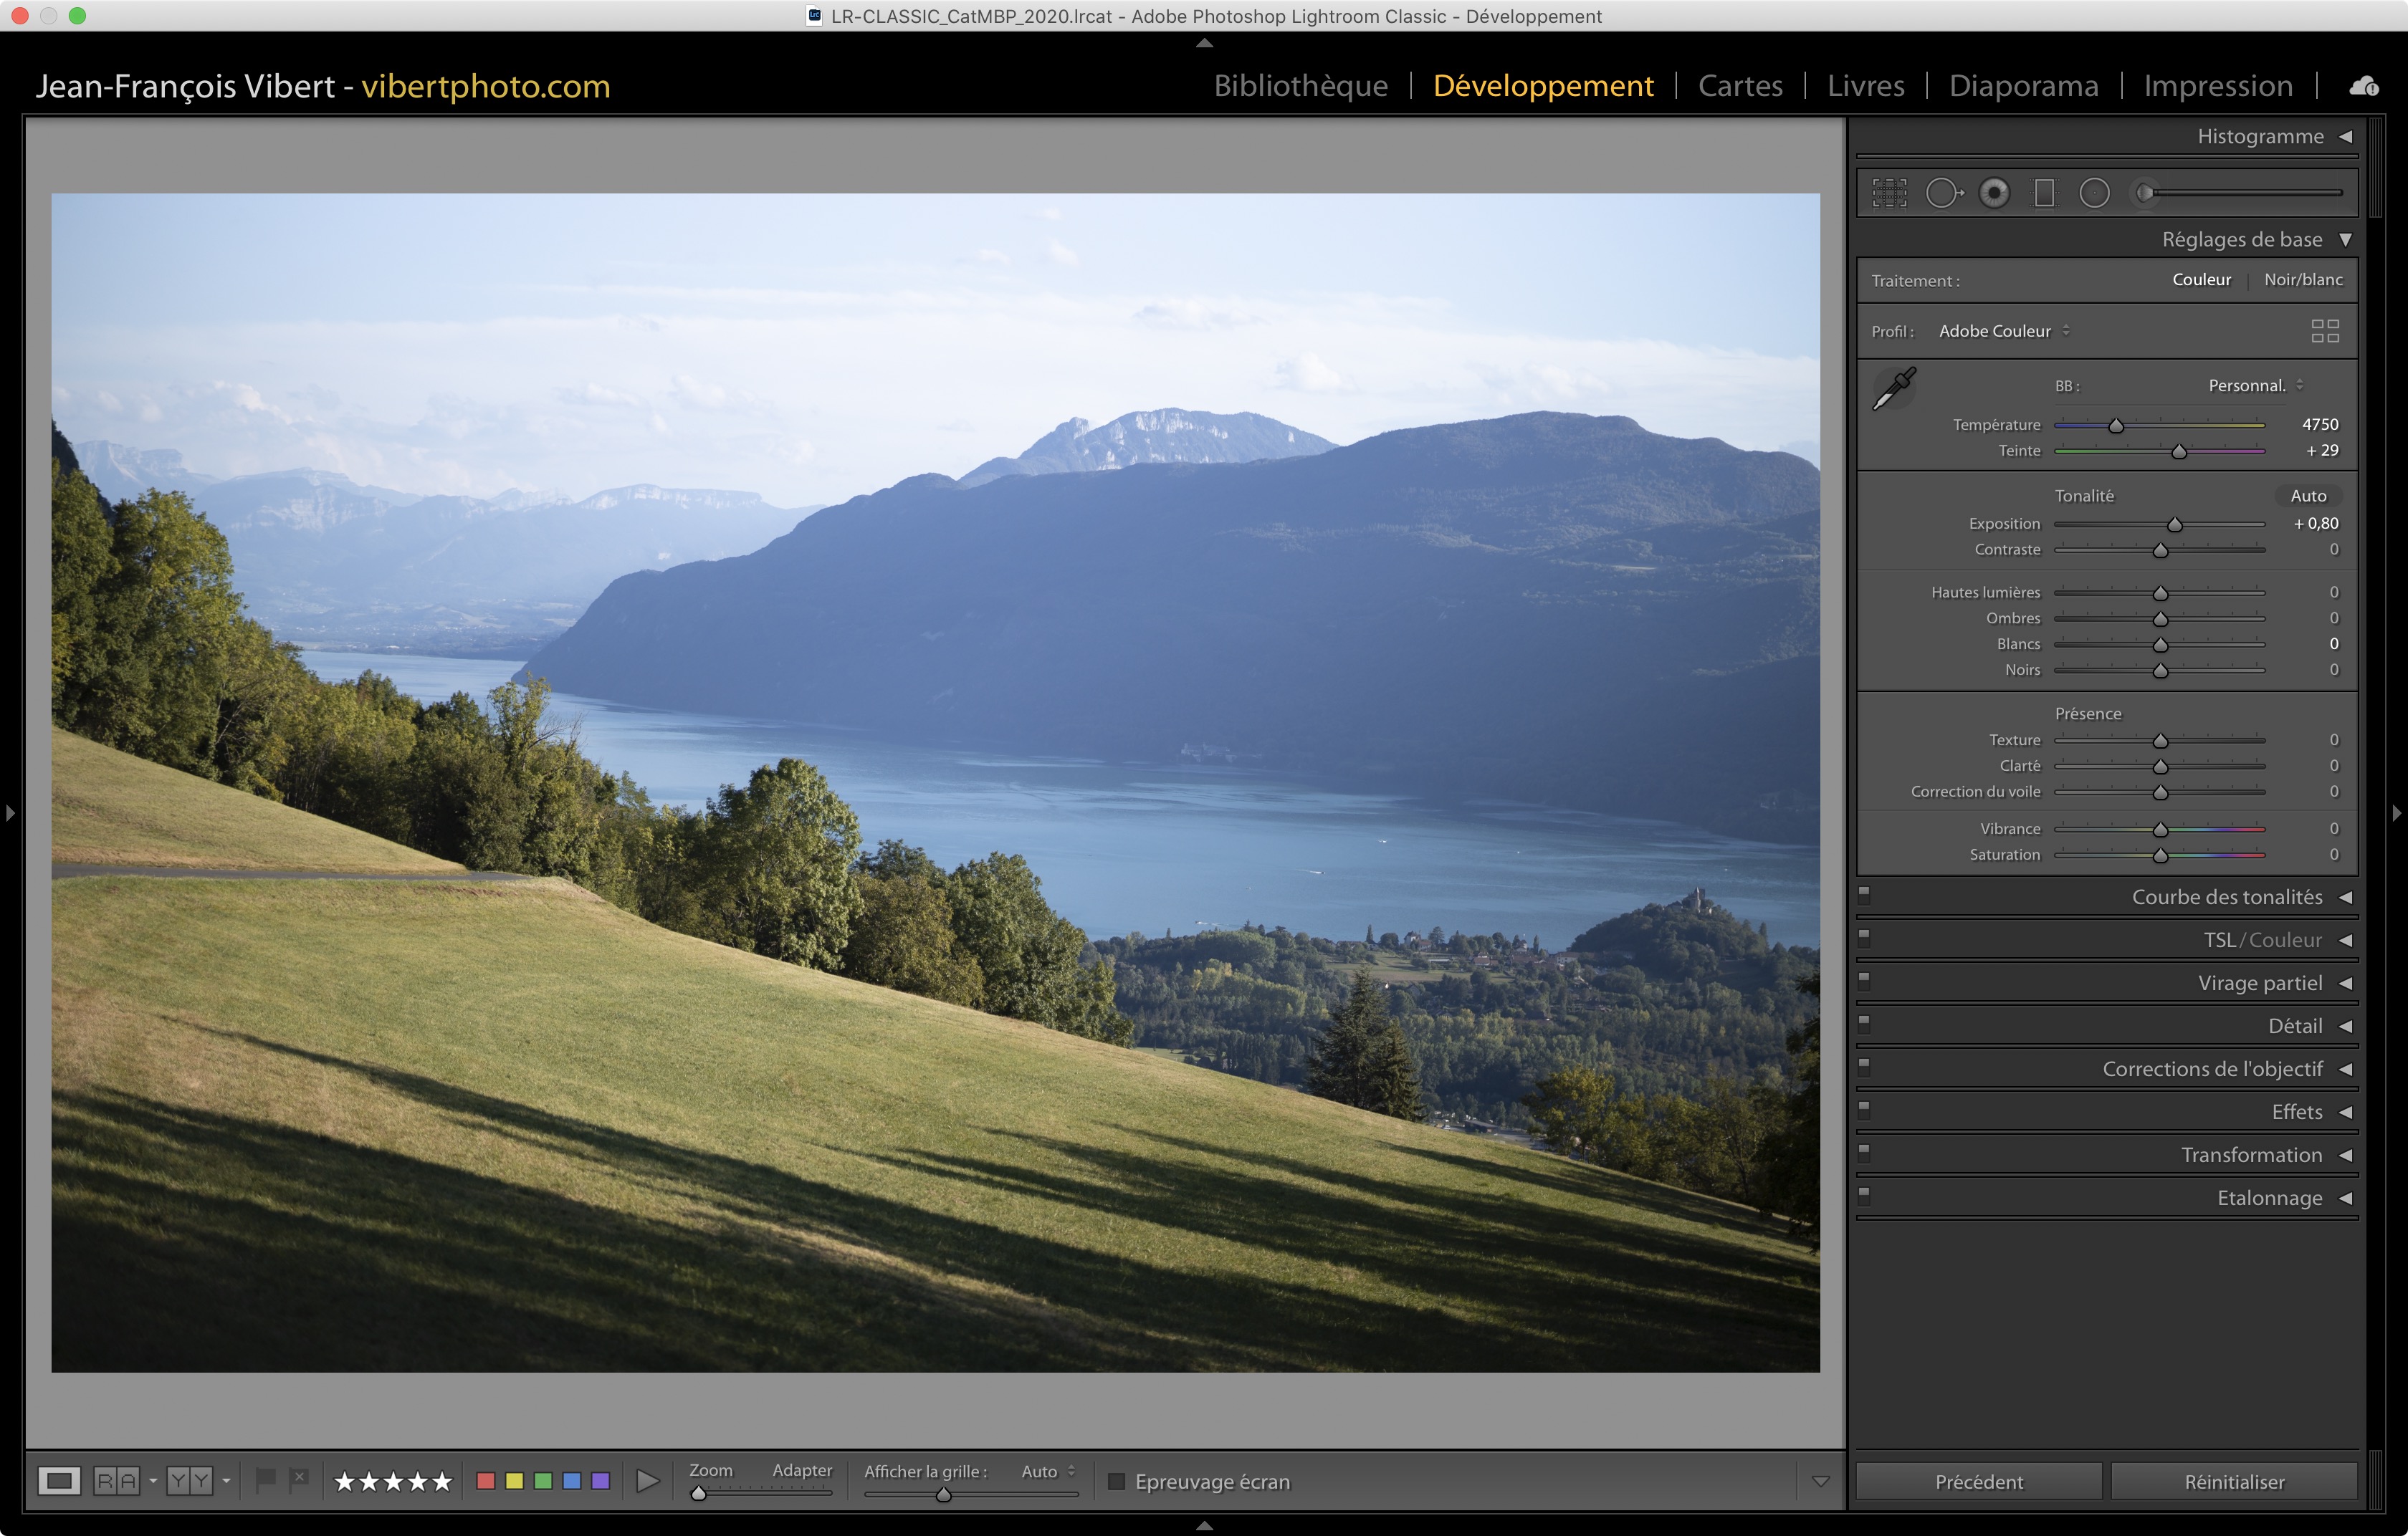Pick the white balance eyedropper tool
Image resolution: width=2408 pixels, height=1536 pixels.
point(1893,388)
